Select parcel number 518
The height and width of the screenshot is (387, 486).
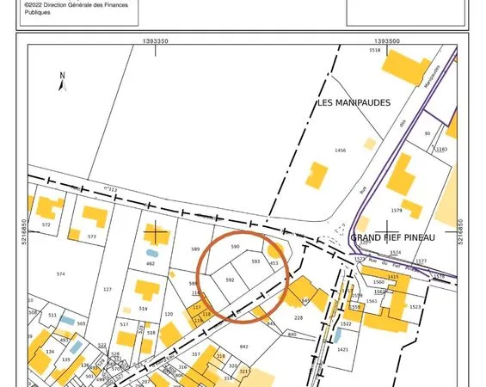[x=151, y=333]
